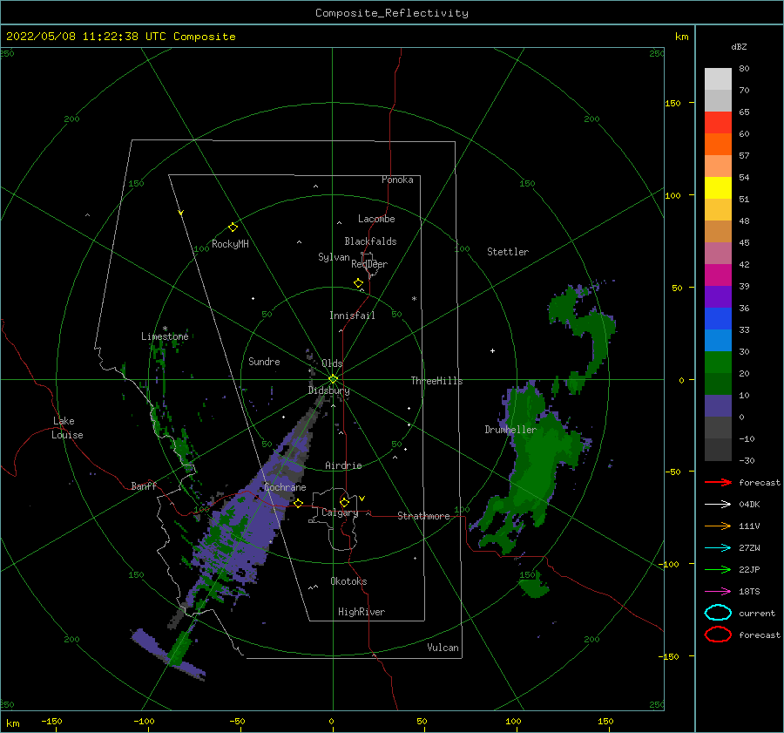Click the red forecast ellipse icon
784x733 pixels.
click(718, 635)
